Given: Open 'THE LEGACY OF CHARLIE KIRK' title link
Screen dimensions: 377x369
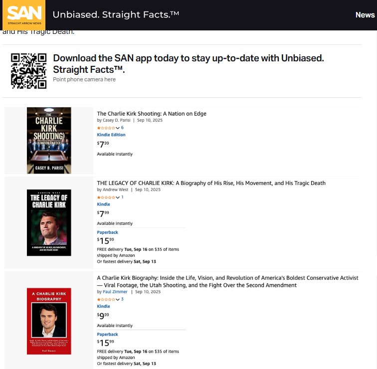Looking at the screenshot, I should [x=211, y=183].
